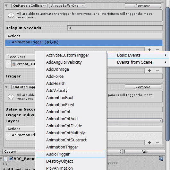Open the OnParticleCollision trigger type dropdown
This screenshot has width=170, height=170.
(30, 6)
